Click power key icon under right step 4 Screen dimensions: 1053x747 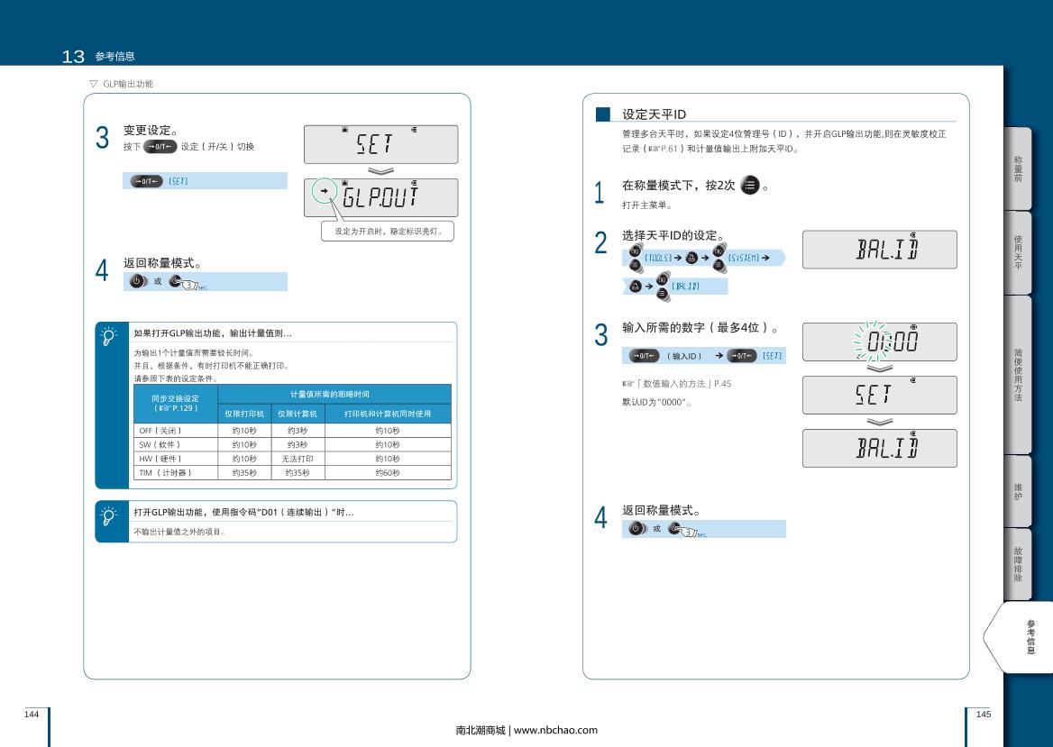tap(635, 528)
